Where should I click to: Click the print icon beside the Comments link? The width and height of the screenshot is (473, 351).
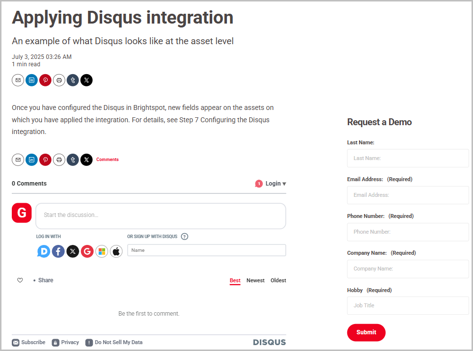point(59,160)
